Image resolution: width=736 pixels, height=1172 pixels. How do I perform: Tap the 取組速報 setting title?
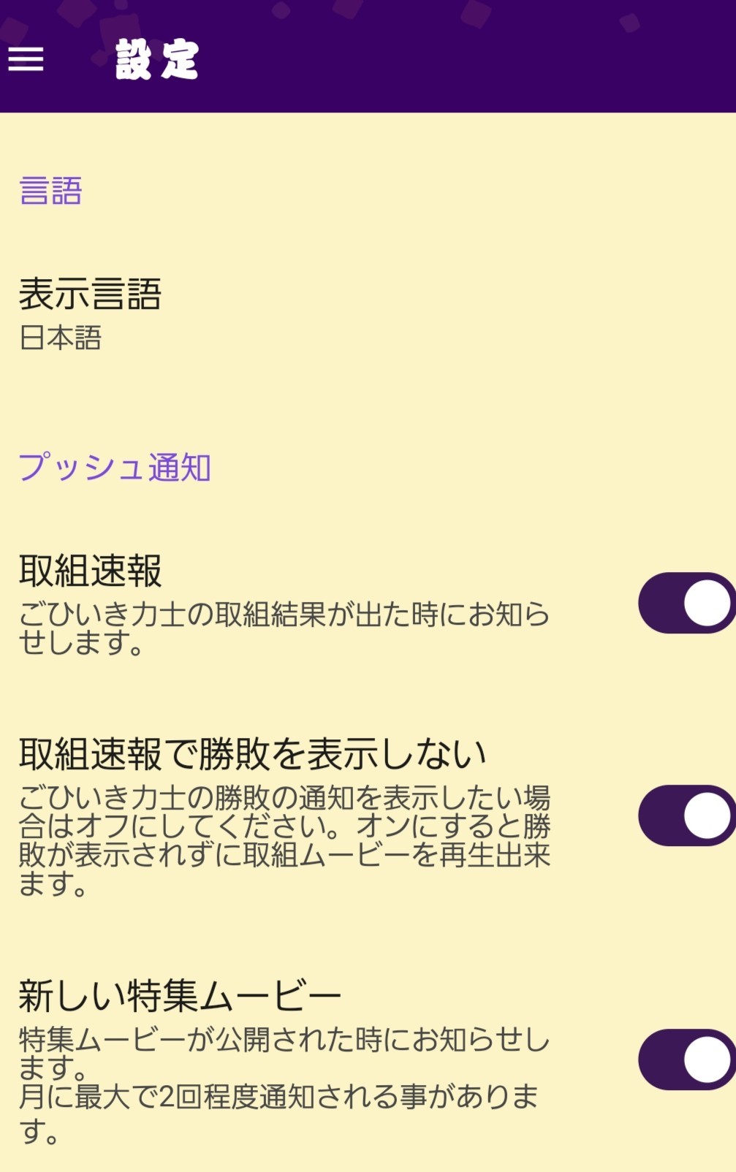point(90,571)
